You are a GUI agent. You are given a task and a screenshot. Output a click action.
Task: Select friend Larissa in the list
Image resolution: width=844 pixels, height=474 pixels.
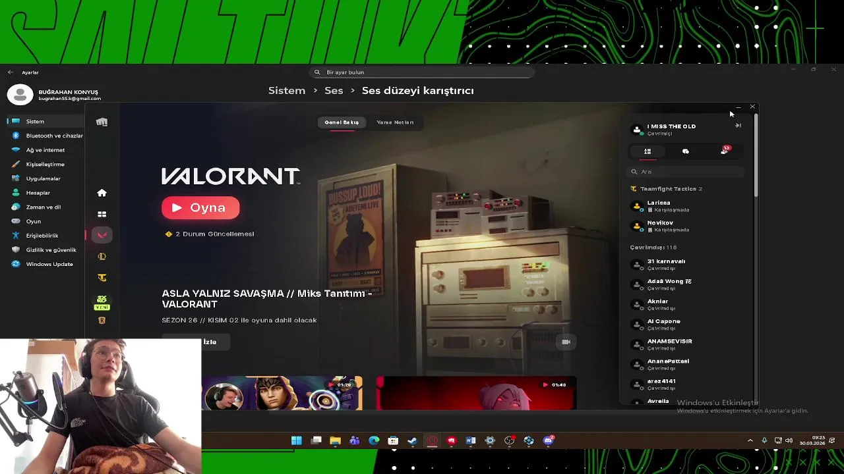(686, 206)
